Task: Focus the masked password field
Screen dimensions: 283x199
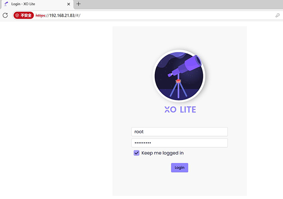Action: coord(180,143)
